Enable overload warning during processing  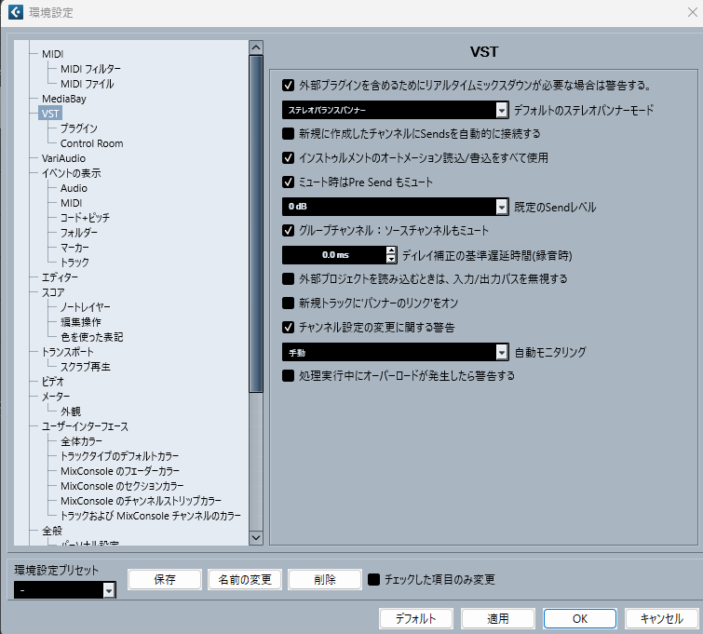tap(289, 376)
